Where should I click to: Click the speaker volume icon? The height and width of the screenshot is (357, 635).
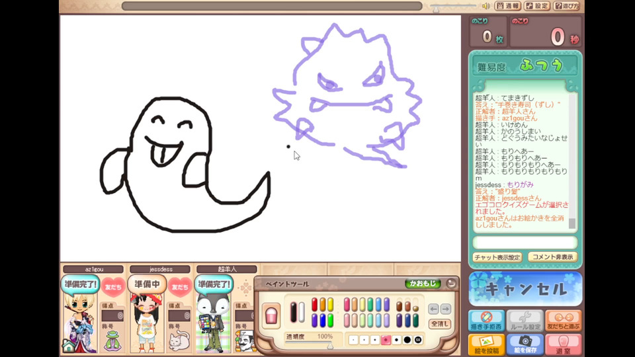point(486,6)
